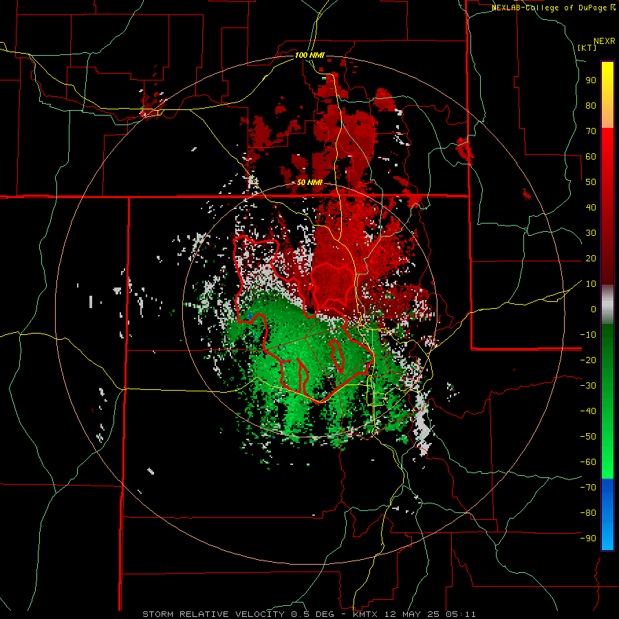Screen dimensions: 619x619
Task: Click the [KT] units label
Action: click(x=587, y=47)
